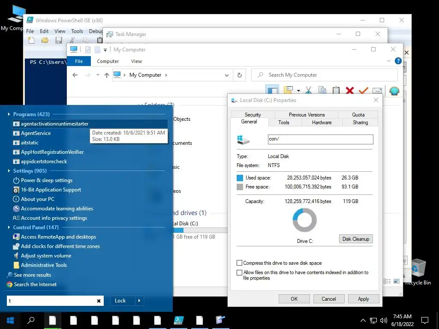Click the blue Help question mark icon

pos(398,61)
